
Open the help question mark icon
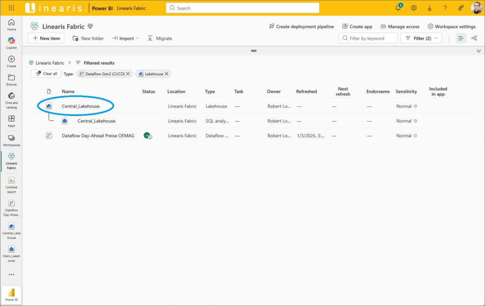(x=445, y=8)
